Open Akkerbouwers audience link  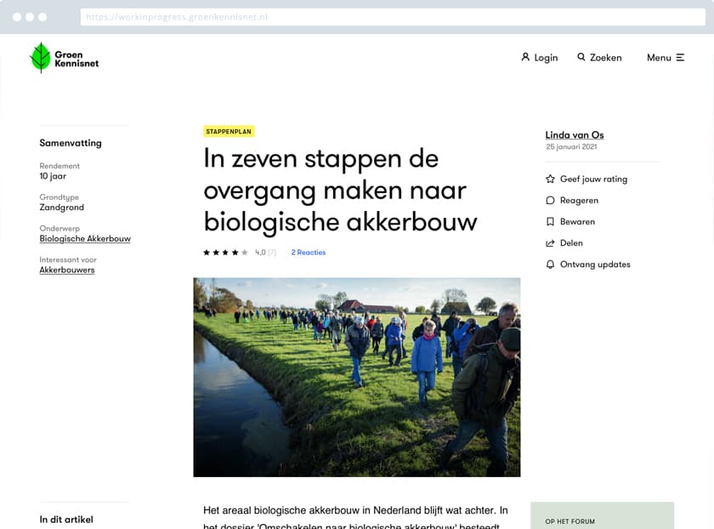coord(67,270)
